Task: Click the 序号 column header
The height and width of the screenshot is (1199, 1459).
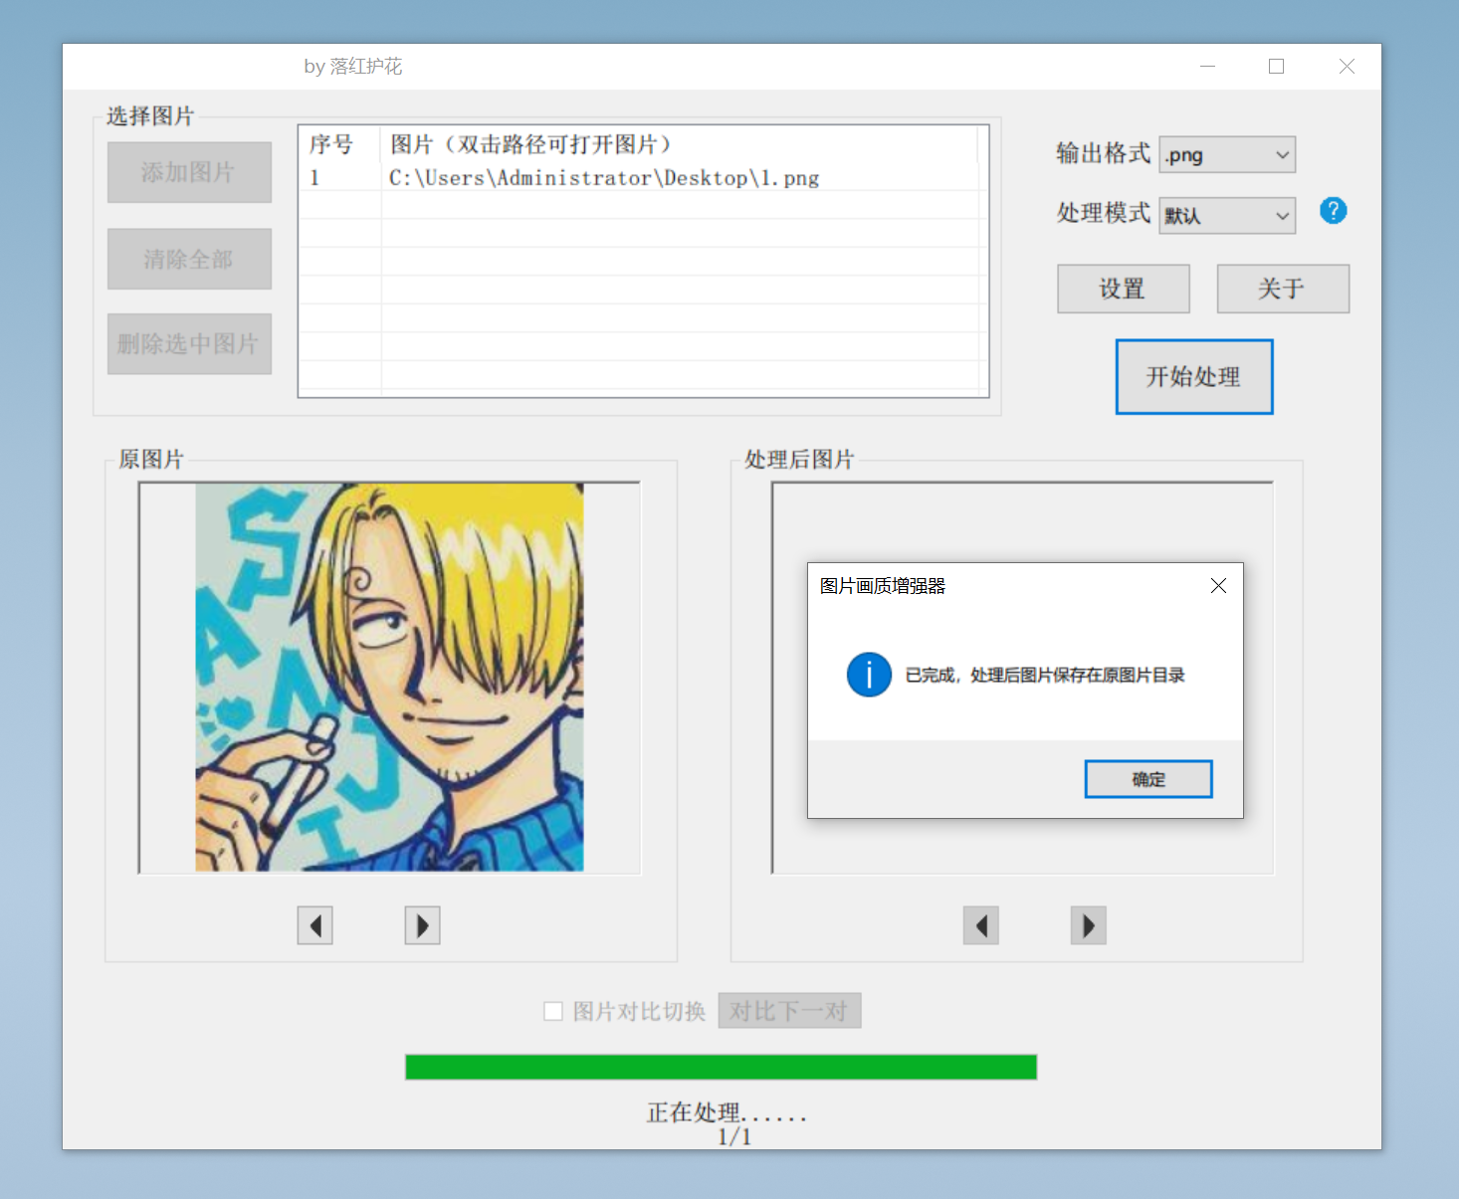Action: point(331,144)
